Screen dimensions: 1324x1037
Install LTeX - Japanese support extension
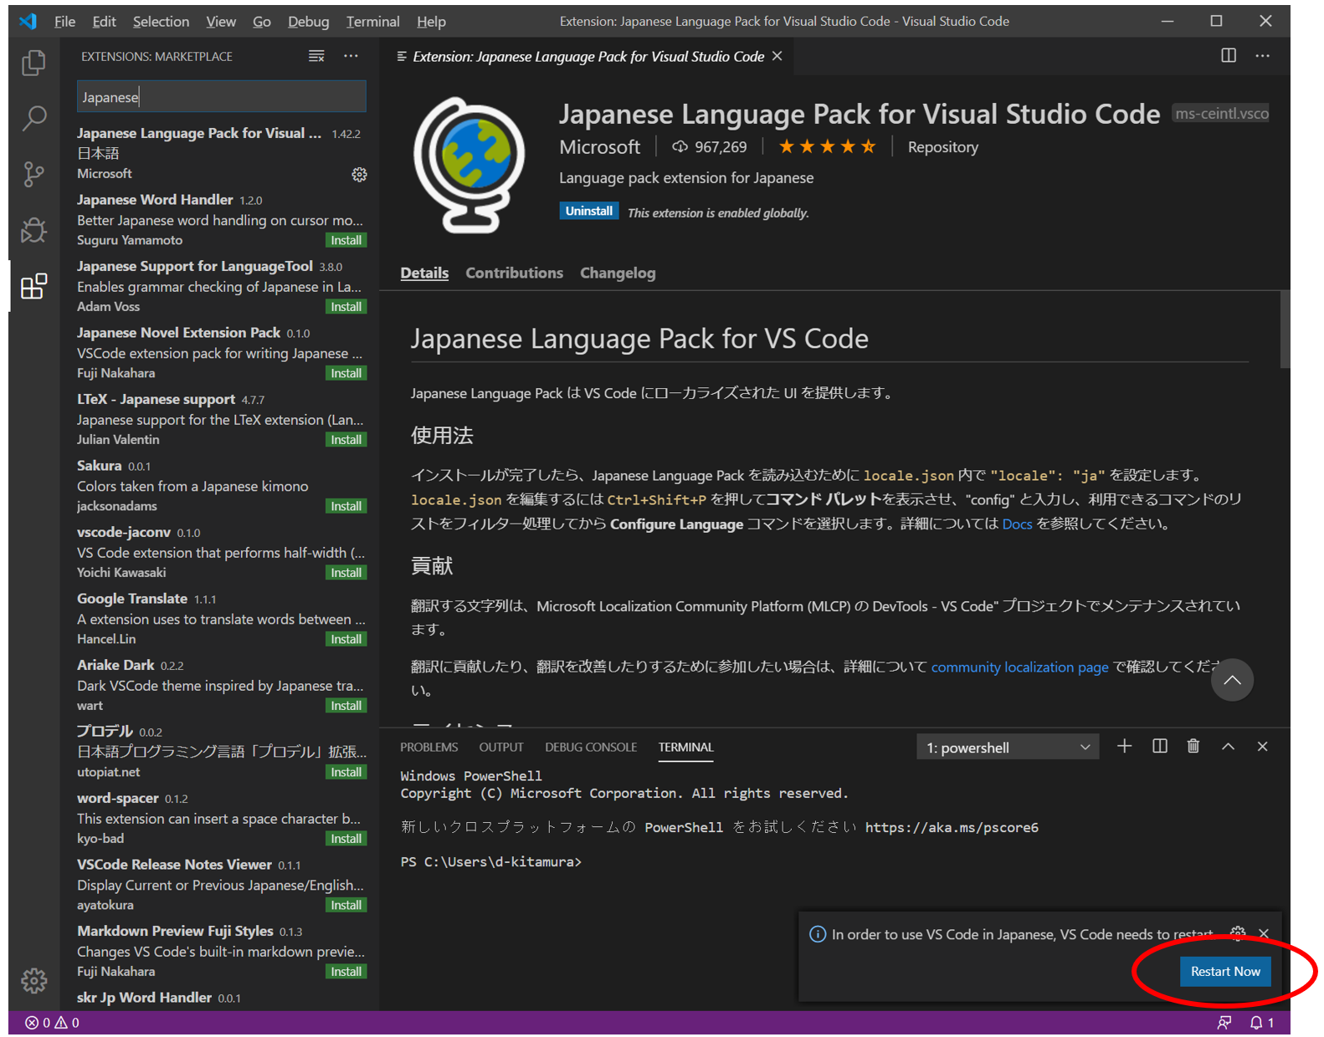point(346,440)
